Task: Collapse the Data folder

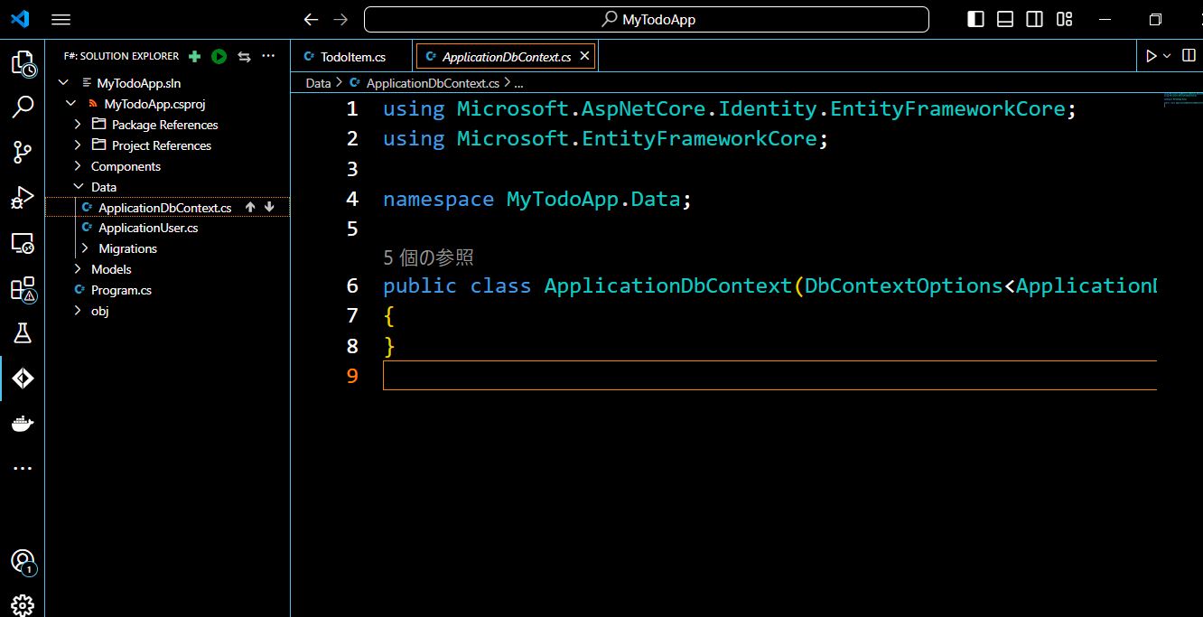Action: point(78,186)
